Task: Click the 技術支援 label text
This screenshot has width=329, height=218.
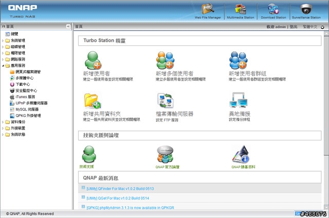Action: (86, 167)
